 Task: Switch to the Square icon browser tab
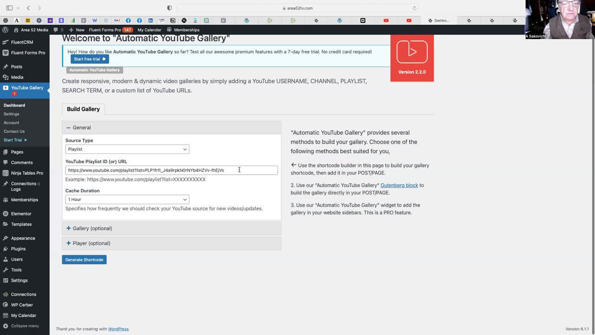click(363, 20)
